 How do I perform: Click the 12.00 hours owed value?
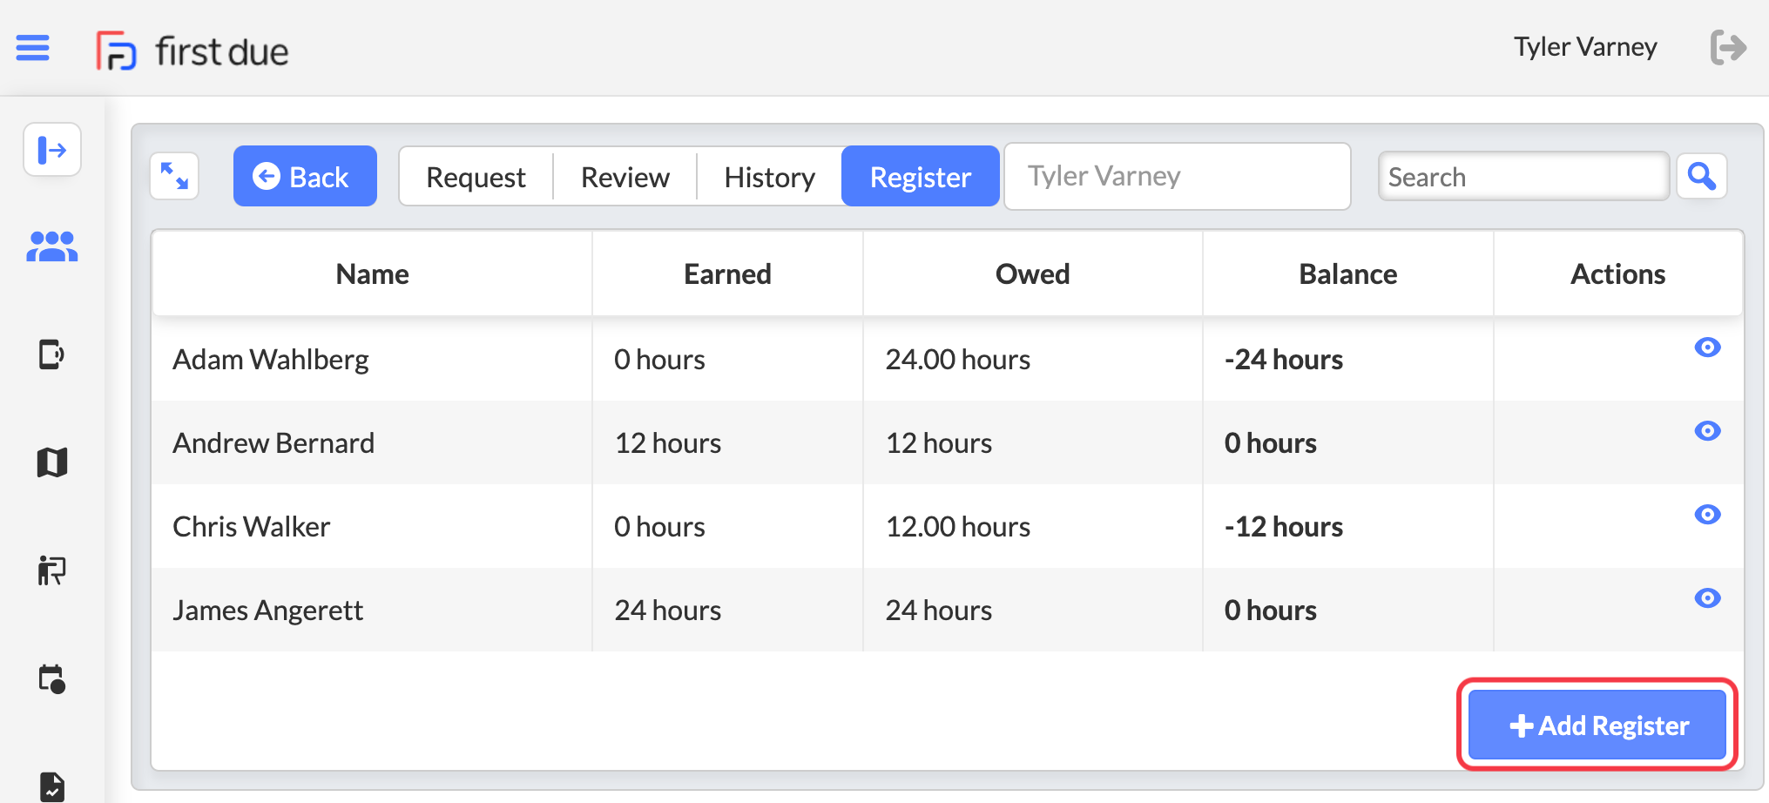click(x=958, y=527)
